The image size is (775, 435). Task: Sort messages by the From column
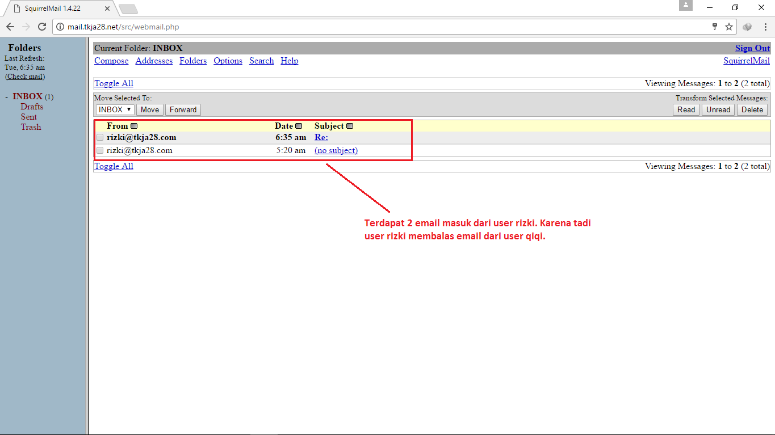pyautogui.click(x=134, y=126)
